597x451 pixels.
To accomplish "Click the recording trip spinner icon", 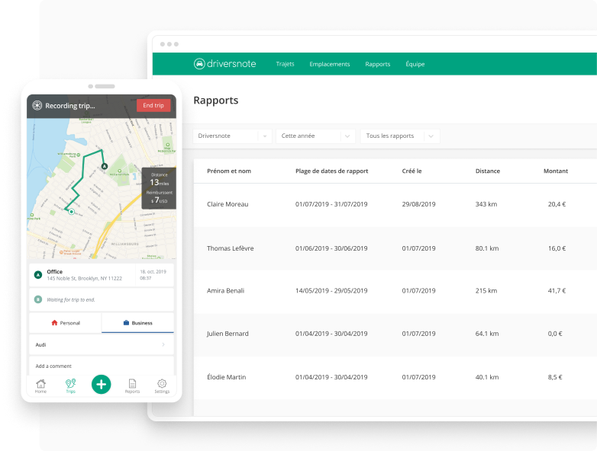I will point(37,106).
